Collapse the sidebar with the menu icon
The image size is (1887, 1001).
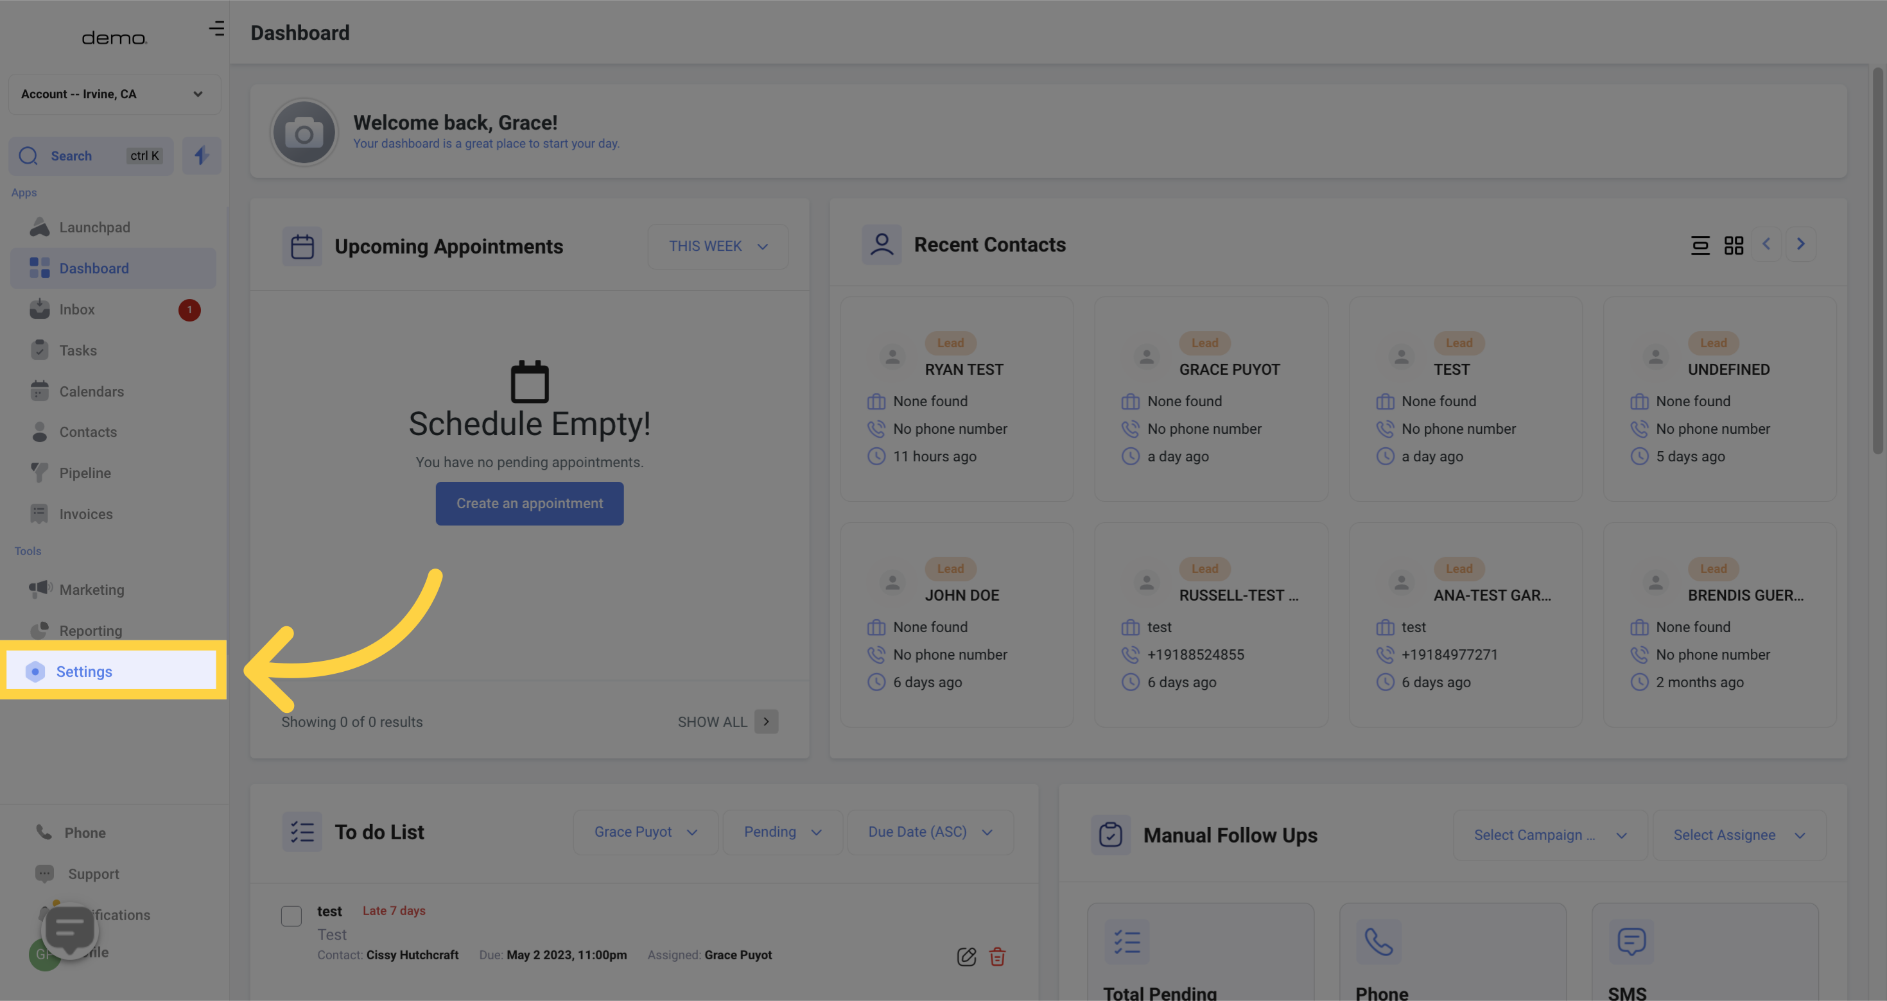(x=216, y=29)
